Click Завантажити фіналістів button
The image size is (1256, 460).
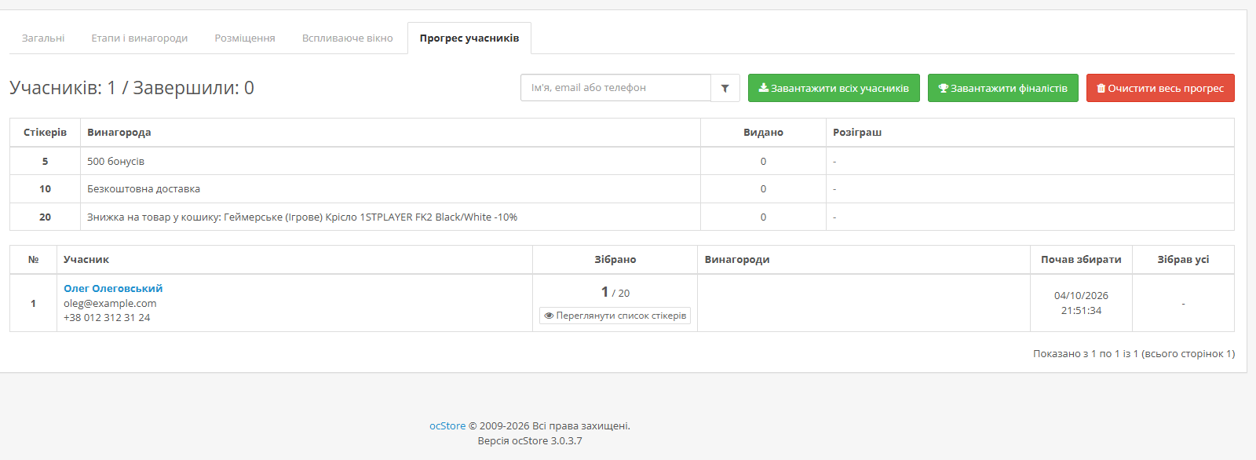tap(1003, 88)
